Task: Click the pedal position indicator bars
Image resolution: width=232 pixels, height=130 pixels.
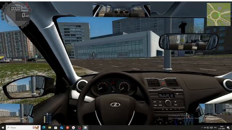Action: point(47,118)
